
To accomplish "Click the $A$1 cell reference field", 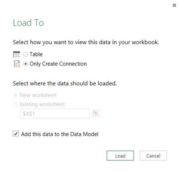I will [55, 113].
